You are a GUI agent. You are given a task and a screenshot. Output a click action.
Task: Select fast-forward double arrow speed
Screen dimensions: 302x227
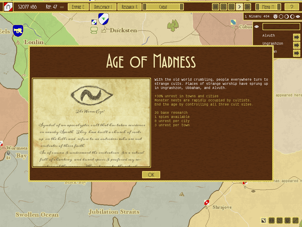coord(247,7)
